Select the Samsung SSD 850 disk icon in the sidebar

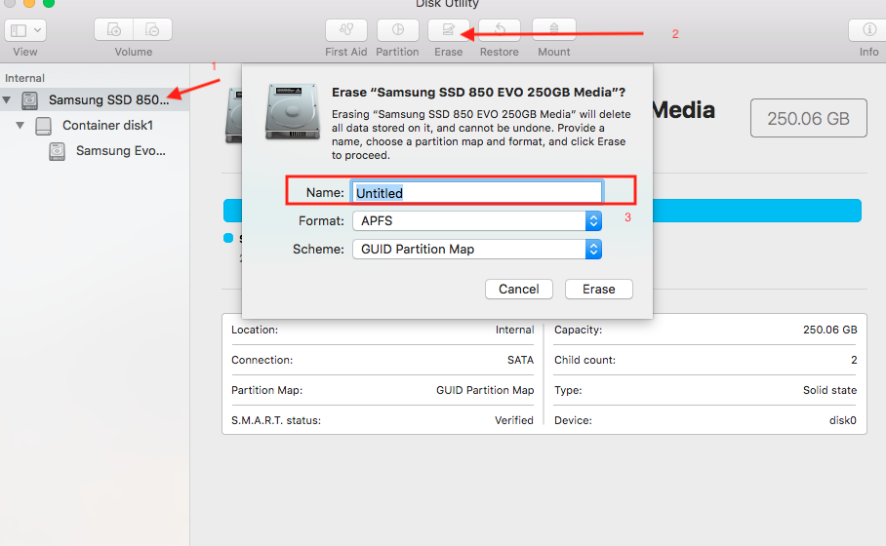pyautogui.click(x=29, y=100)
